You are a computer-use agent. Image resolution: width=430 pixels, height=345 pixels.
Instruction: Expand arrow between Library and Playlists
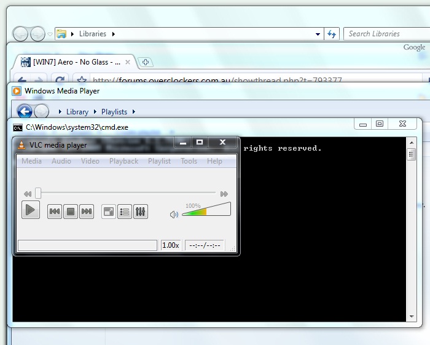[x=95, y=112]
